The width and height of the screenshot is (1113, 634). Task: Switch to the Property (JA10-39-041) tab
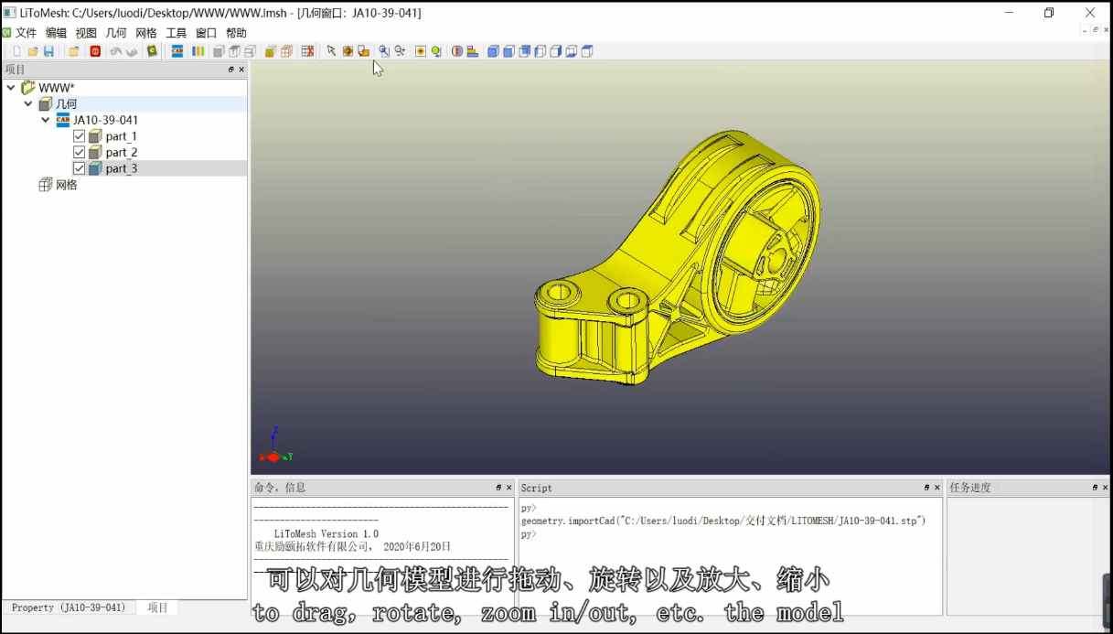pos(69,607)
